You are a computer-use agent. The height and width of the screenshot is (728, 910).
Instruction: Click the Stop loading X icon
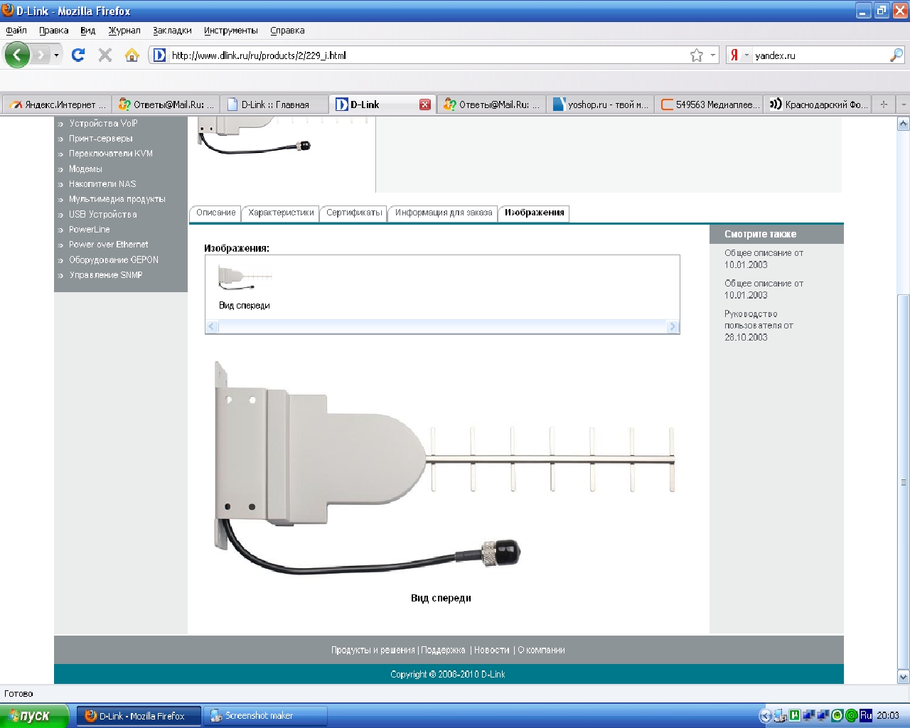click(x=105, y=55)
